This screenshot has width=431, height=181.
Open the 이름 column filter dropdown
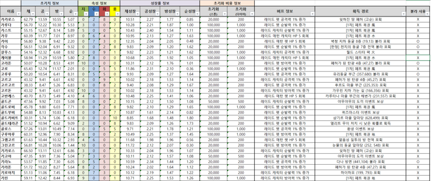(x=19, y=14)
